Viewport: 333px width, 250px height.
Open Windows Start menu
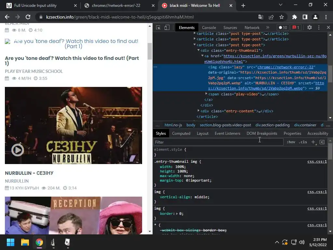point(10,242)
